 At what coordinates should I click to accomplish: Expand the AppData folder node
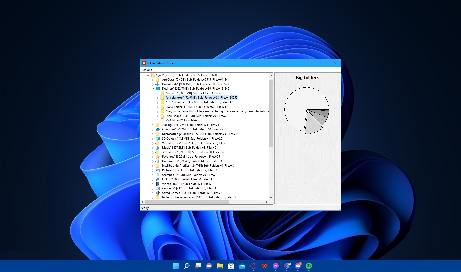tap(153, 80)
